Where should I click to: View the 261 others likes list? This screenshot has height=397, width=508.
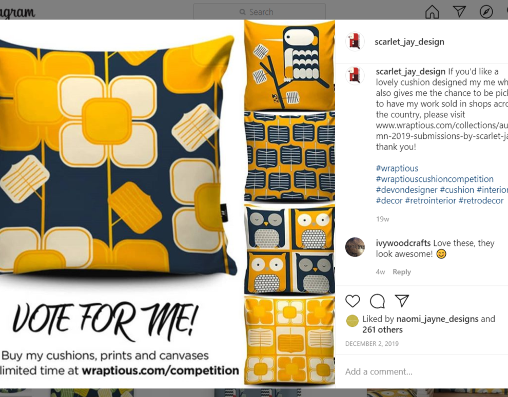pyautogui.click(x=382, y=330)
